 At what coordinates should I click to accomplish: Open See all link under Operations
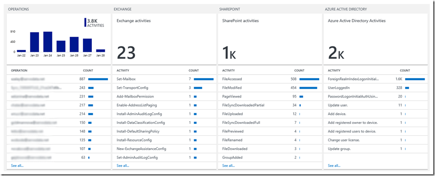click(x=17, y=165)
